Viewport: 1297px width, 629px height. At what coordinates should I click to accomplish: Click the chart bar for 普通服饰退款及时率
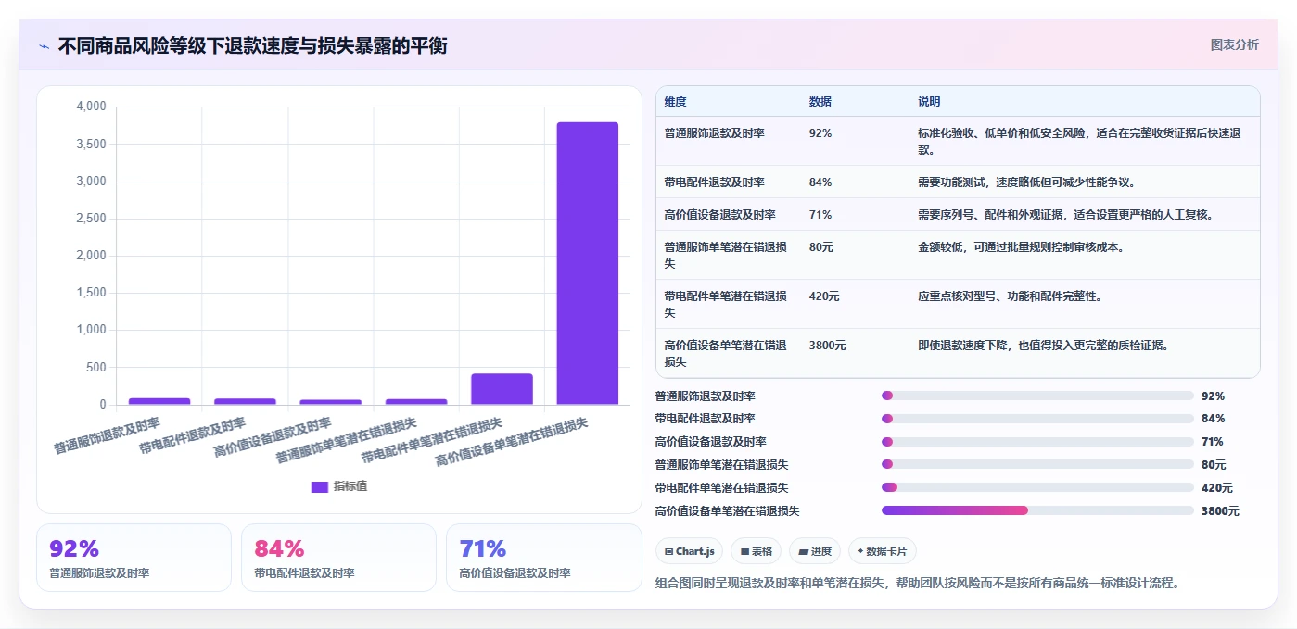(x=159, y=401)
